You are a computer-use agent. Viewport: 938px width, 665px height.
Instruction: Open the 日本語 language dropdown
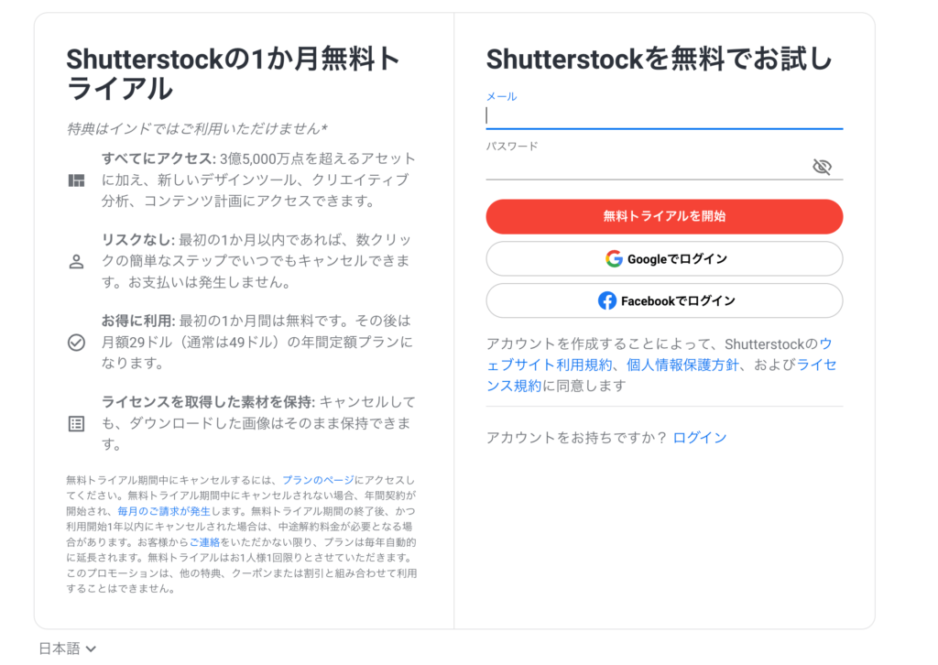point(67,649)
